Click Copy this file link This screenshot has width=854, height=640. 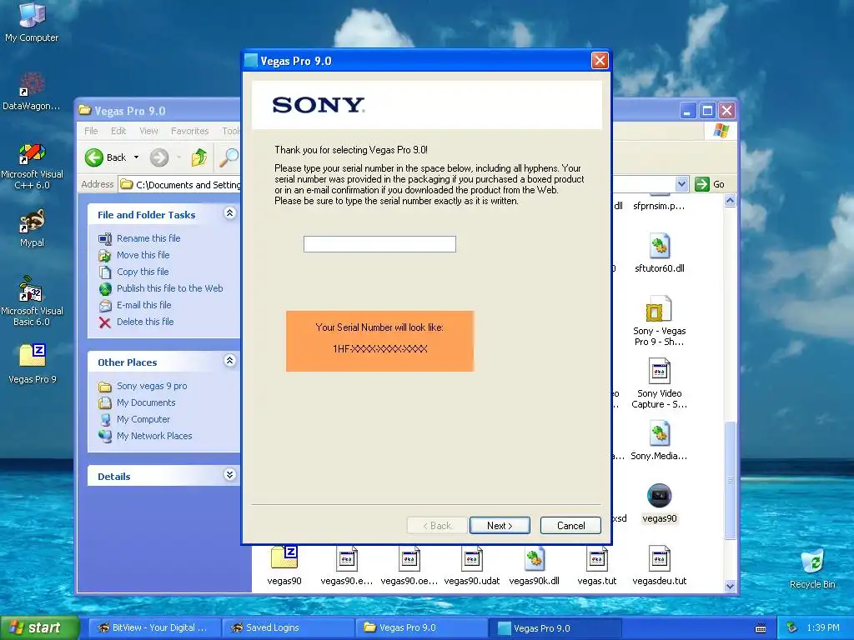[x=143, y=272]
